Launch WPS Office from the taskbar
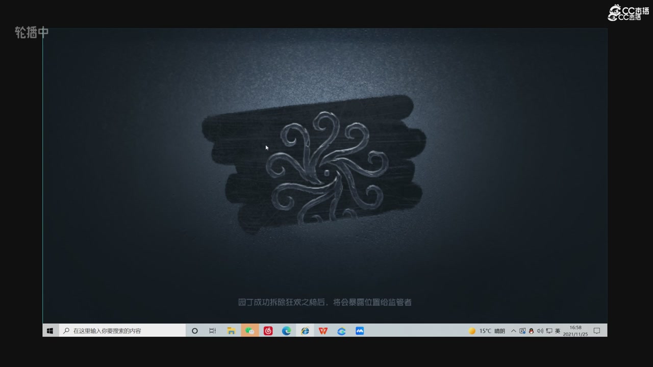 [x=323, y=331]
